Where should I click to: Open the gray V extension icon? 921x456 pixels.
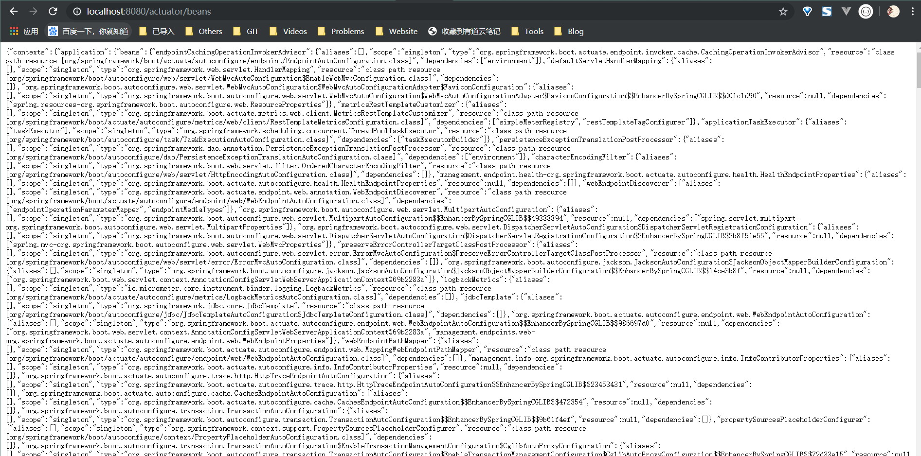[846, 11]
